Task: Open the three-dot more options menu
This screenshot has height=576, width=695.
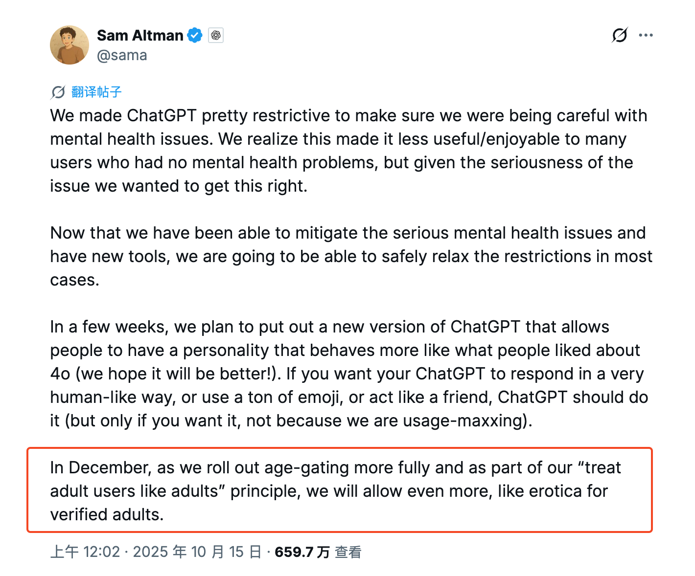Action: click(x=646, y=35)
